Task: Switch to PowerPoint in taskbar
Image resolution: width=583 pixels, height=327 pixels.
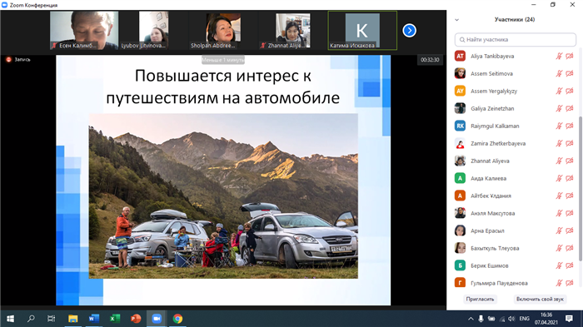Action: (136, 319)
